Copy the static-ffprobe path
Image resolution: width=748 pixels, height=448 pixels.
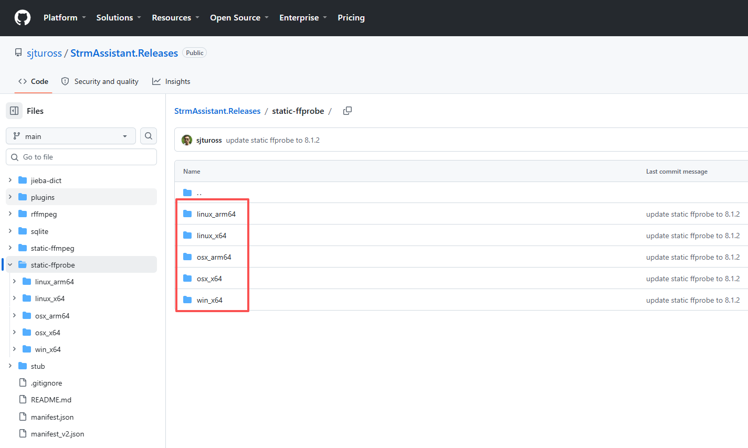(x=347, y=111)
